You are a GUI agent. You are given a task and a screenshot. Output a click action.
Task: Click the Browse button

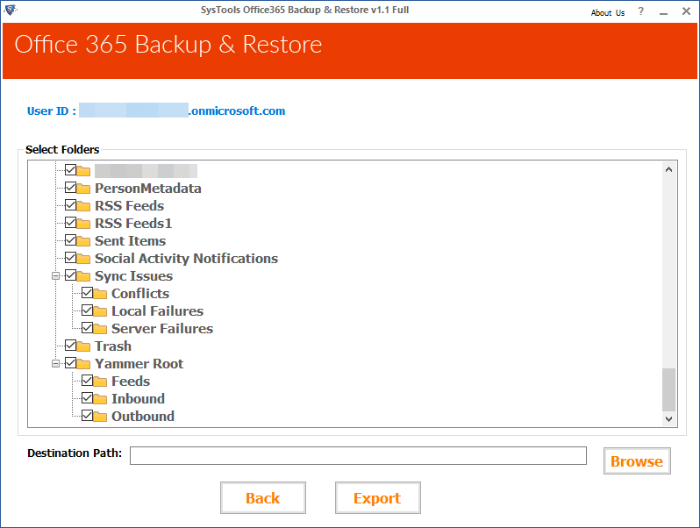tap(637, 461)
